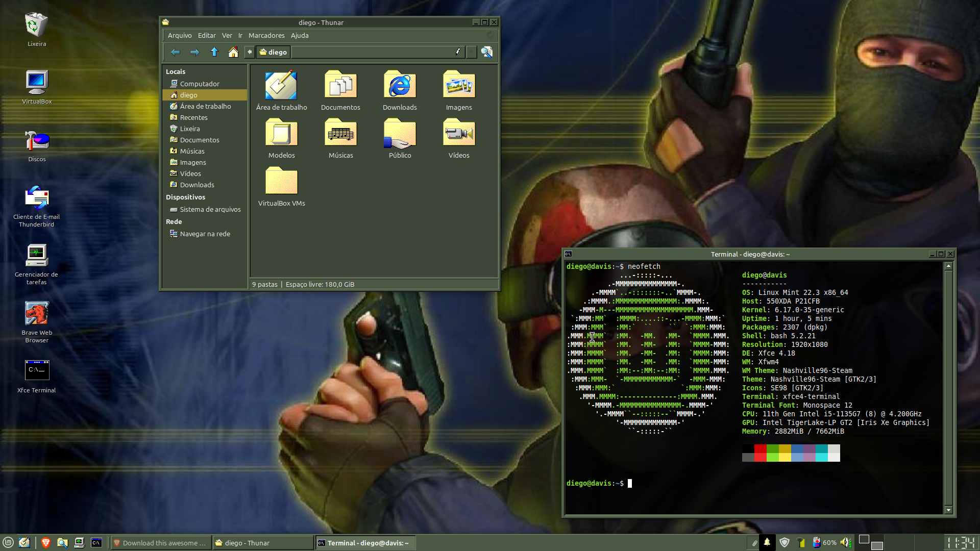Select the diego path bar button
The image size is (980, 551).
(x=273, y=52)
